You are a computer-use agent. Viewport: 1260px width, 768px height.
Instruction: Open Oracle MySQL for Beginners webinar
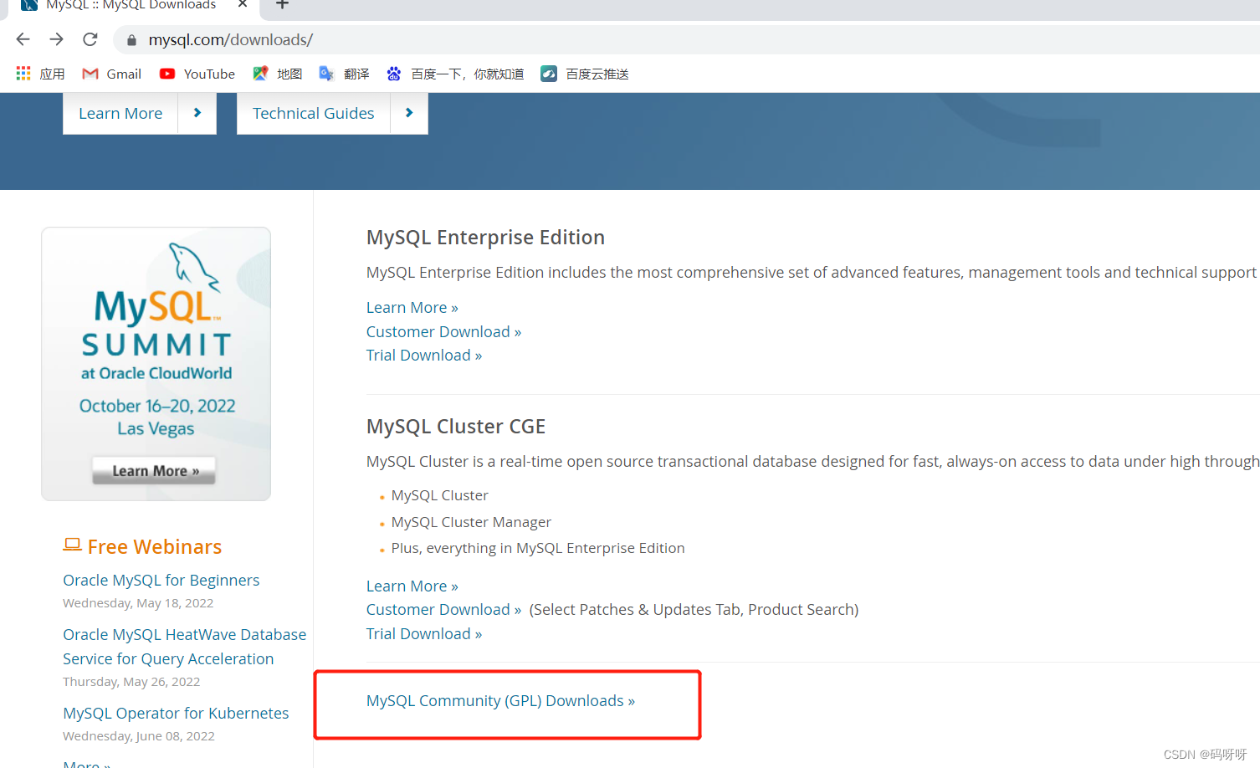click(161, 580)
